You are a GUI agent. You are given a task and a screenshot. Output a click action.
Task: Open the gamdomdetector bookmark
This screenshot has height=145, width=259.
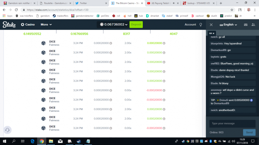click(82, 16)
